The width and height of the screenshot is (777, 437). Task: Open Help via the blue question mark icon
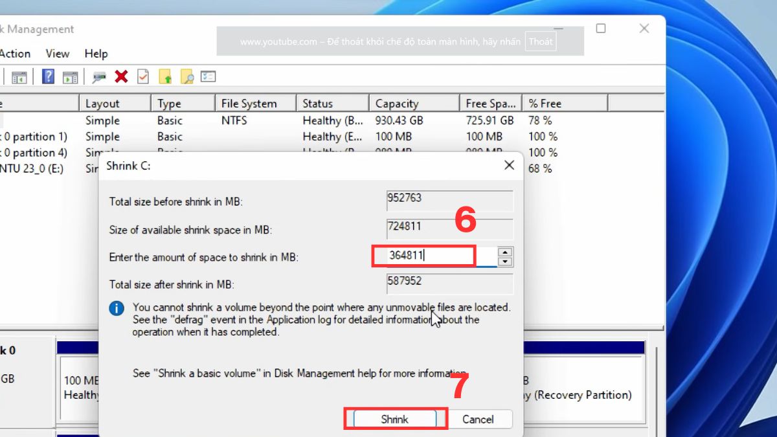click(47, 76)
